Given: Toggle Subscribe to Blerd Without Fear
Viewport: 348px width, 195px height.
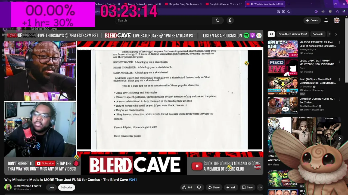Looking at the screenshot, I should (x=67, y=187).
